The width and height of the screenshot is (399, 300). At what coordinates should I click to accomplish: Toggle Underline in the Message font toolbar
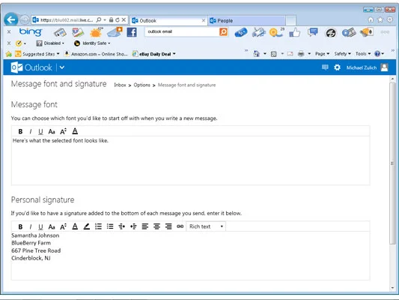40,131
